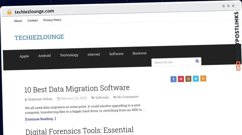This screenshot has height=135, width=242.
Task: Open the Twitter social icon
Action: pos(196,79)
